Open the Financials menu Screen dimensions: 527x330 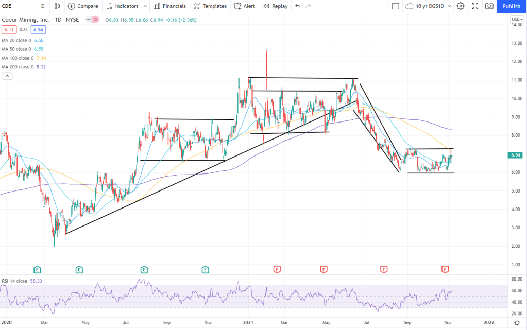(169, 6)
